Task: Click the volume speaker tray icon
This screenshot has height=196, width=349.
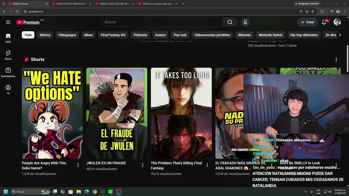Action: coord(330,192)
